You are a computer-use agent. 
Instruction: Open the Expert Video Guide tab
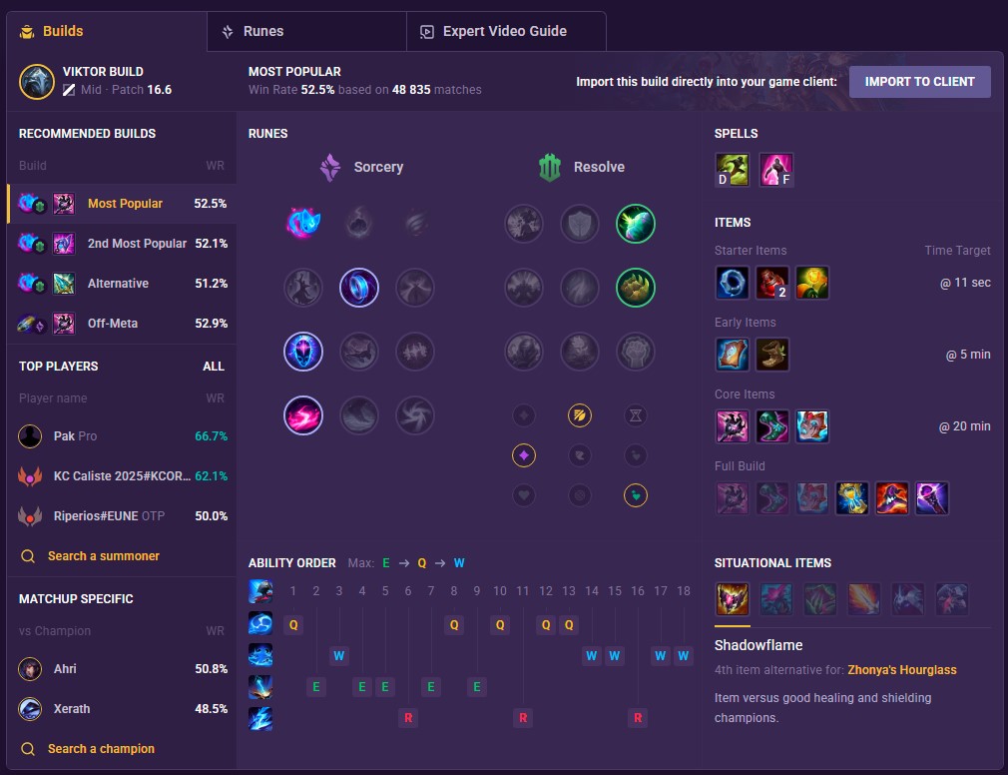coord(506,31)
